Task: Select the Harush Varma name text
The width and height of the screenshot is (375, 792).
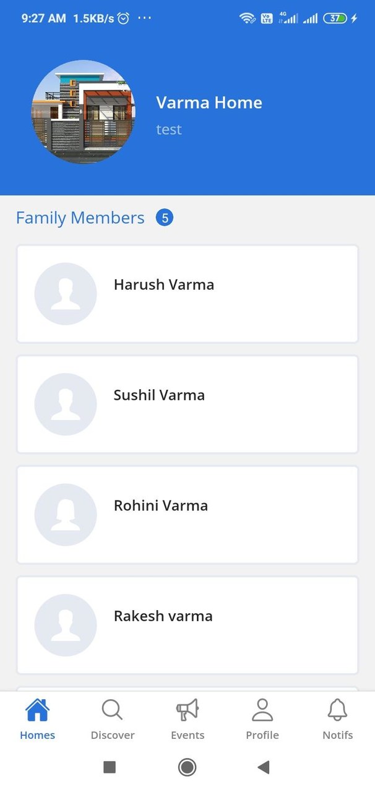Action: pyautogui.click(x=164, y=285)
